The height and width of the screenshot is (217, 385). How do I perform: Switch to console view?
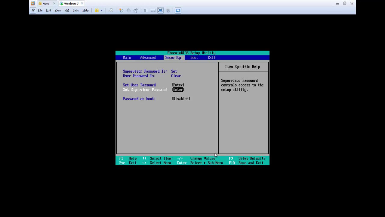(x=178, y=11)
